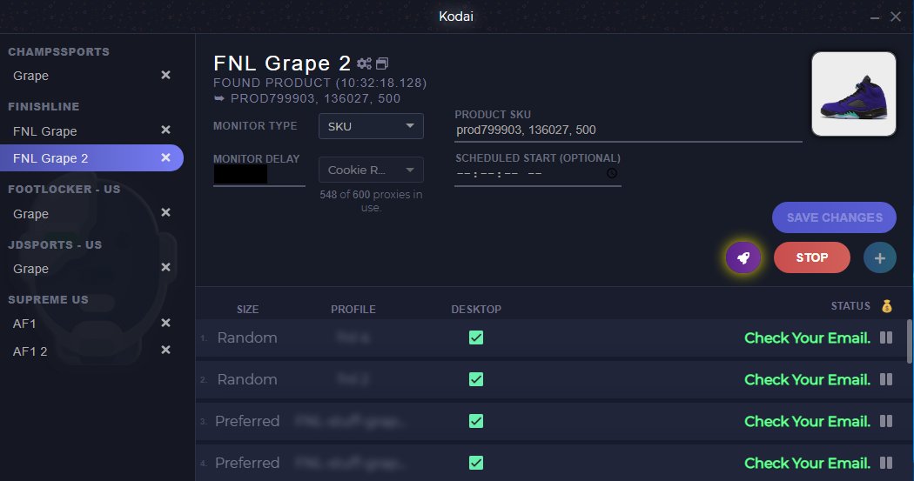Screen dimensions: 914x481
Task: Set the Scheduled Start time field
Action: coord(537,174)
